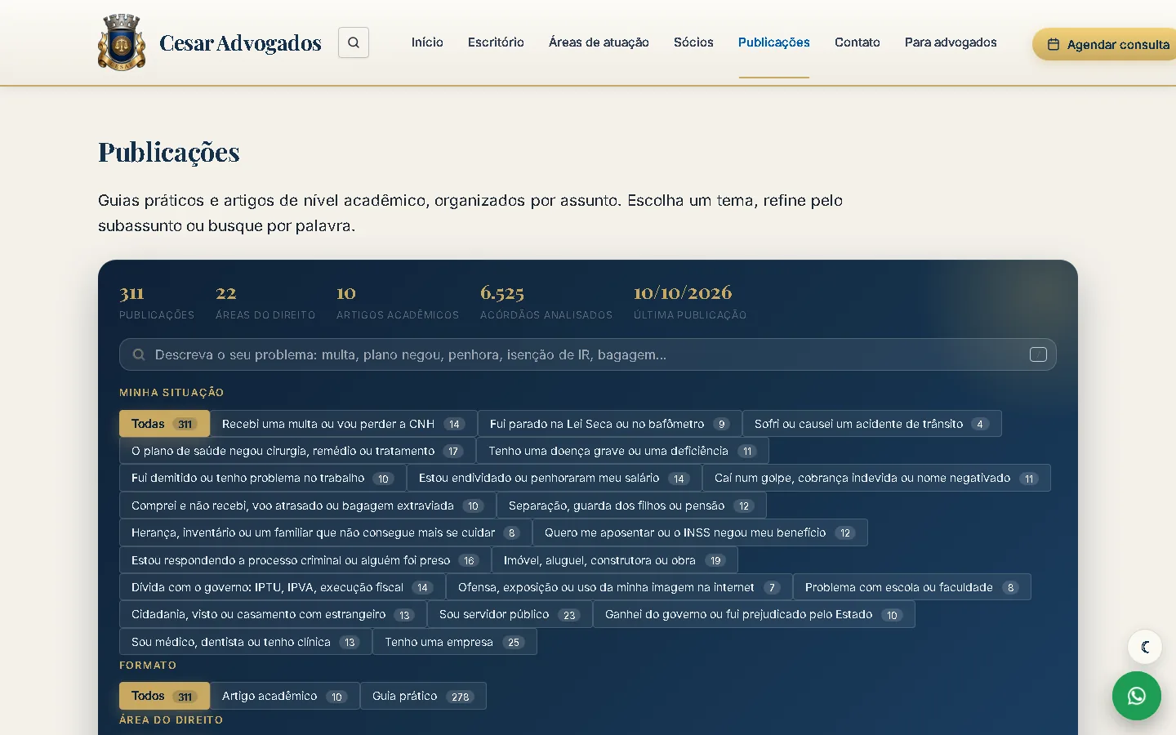Toggle dark mode with moon button
The width and height of the screenshot is (1176, 735).
click(x=1145, y=647)
